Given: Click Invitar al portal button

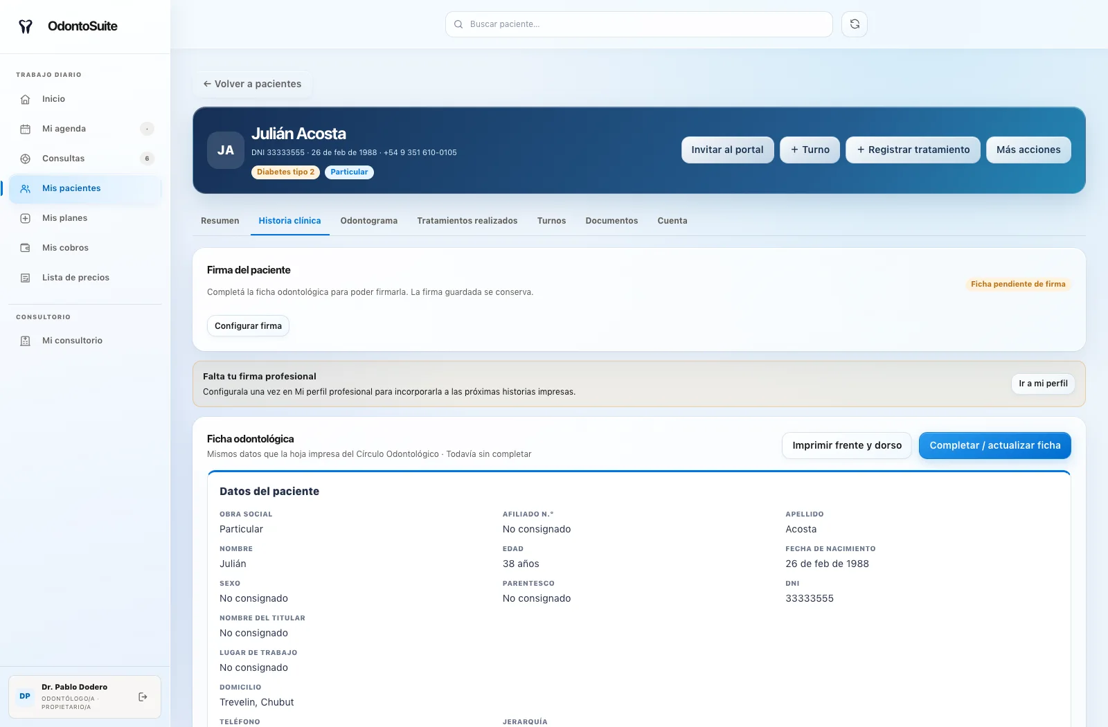Looking at the screenshot, I should click(x=727, y=150).
